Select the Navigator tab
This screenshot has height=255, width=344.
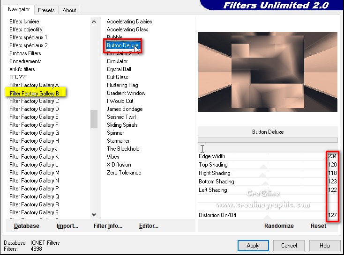[19, 9]
